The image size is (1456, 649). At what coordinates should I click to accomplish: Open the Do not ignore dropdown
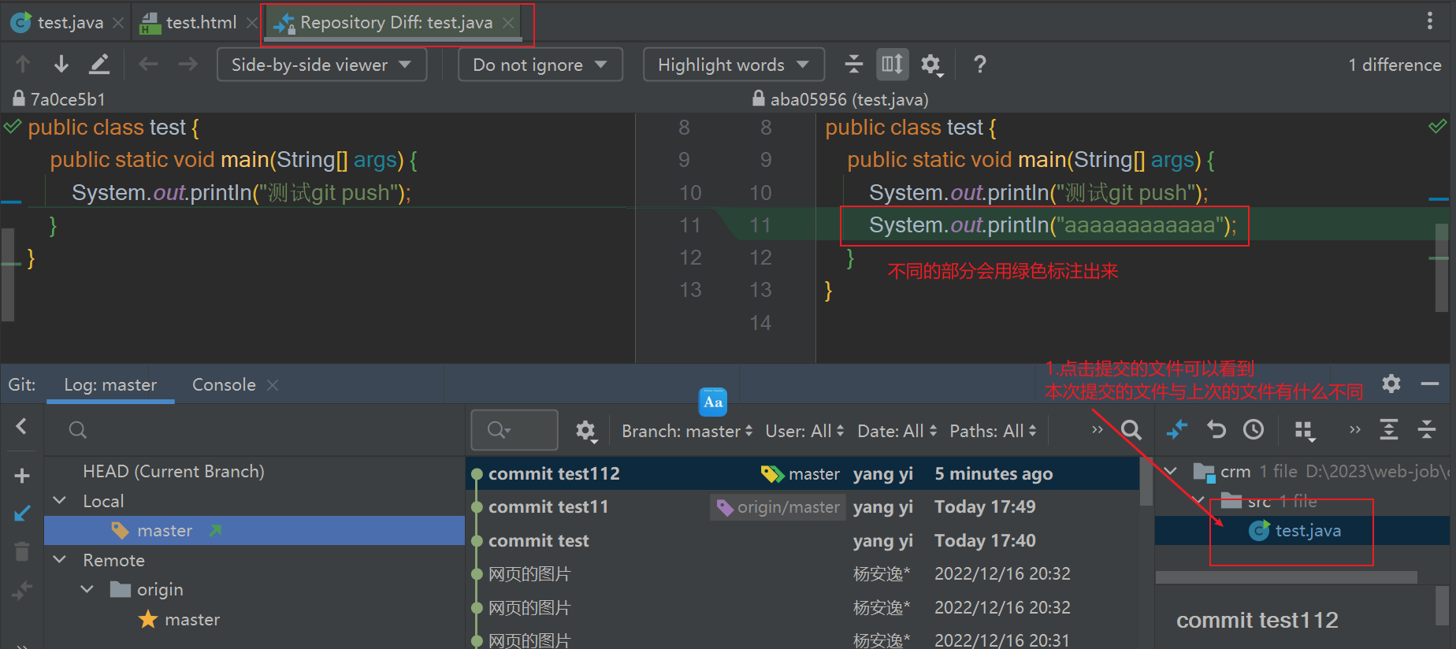[540, 65]
